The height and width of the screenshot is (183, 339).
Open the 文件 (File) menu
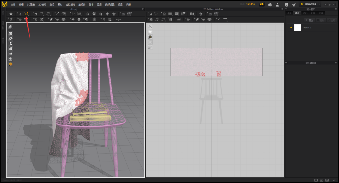(13, 5)
